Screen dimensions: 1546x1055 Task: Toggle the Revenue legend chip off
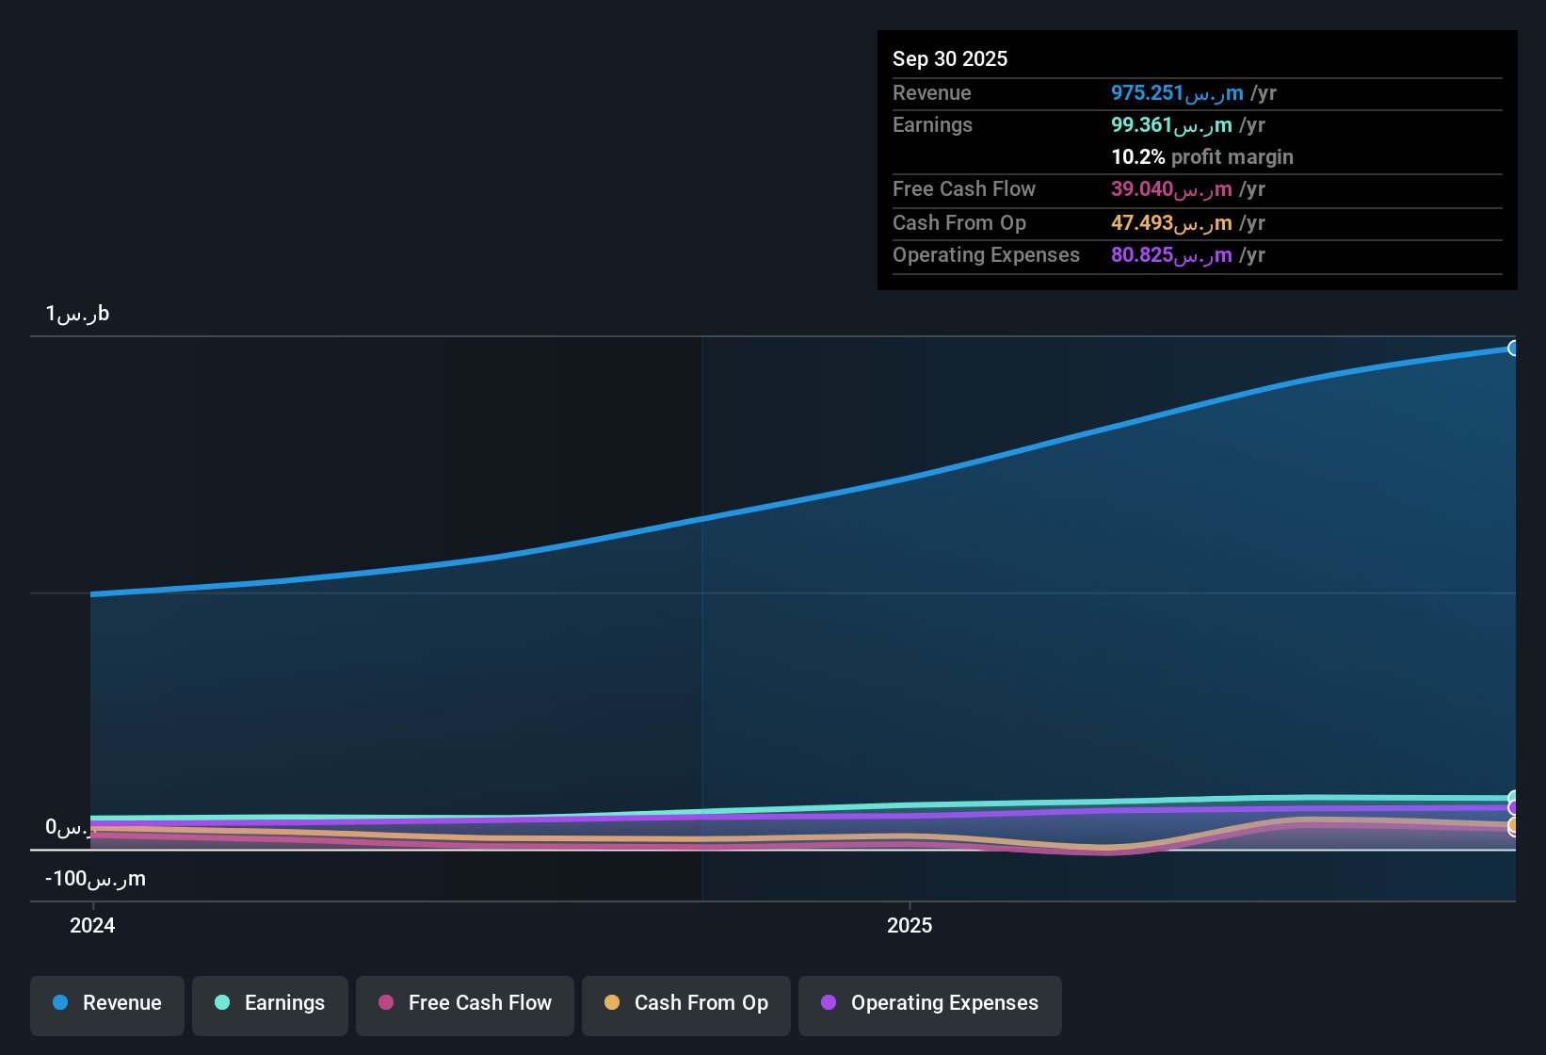click(106, 1003)
